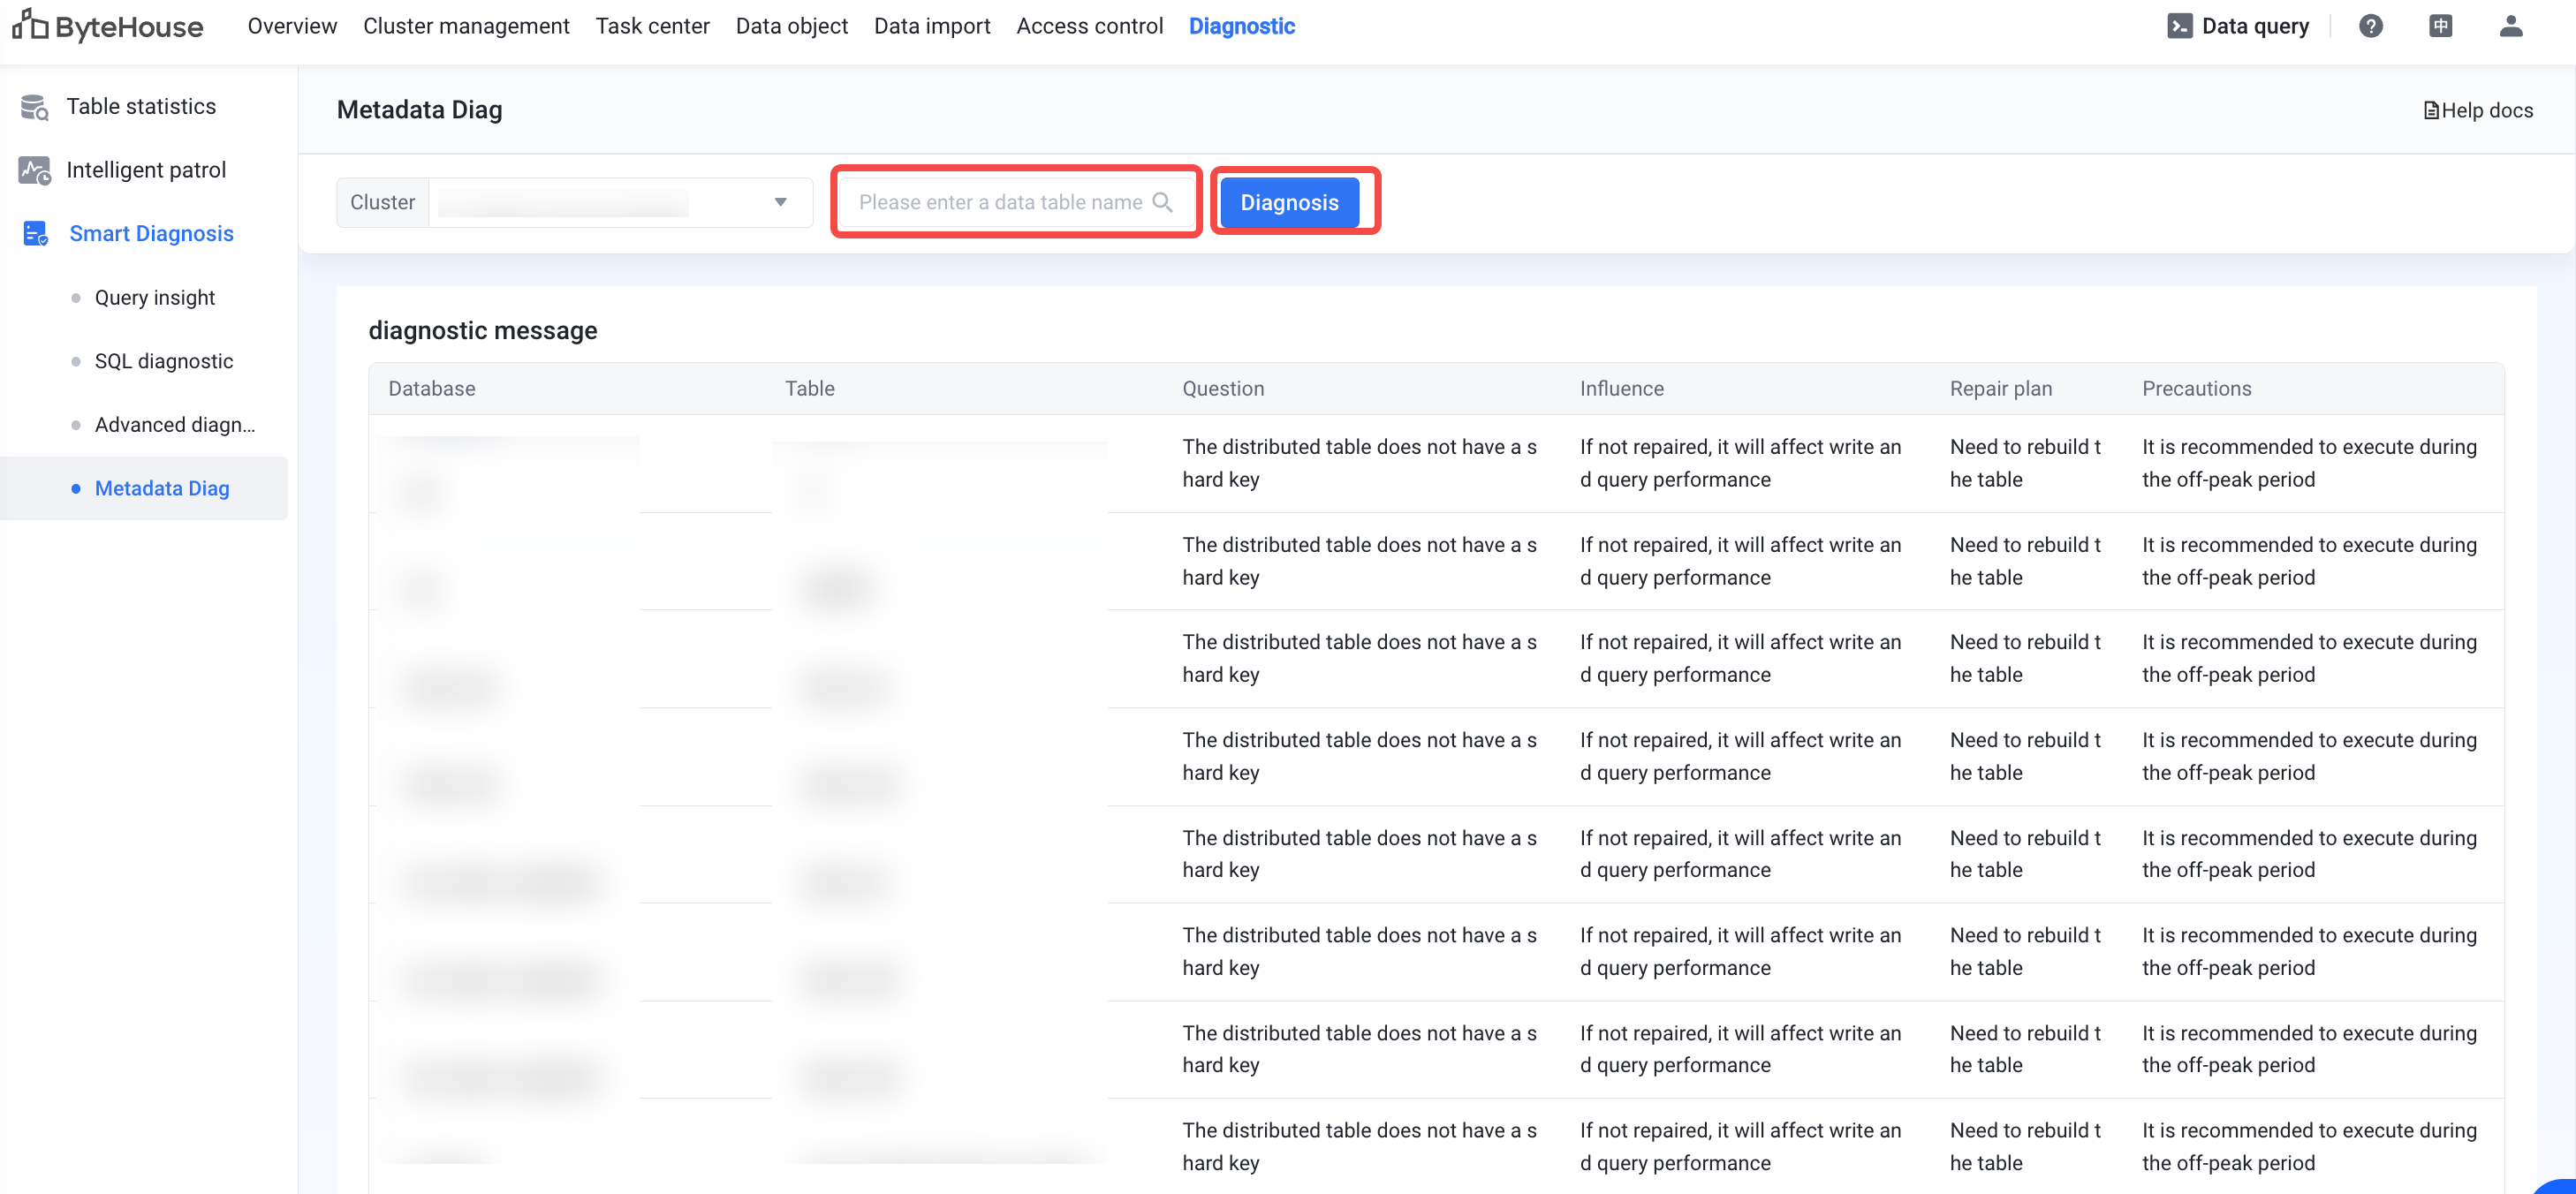This screenshot has width=2576, height=1194.
Task: Click the Table statistics sidebar icon
Action: click(x=34, y=107)
